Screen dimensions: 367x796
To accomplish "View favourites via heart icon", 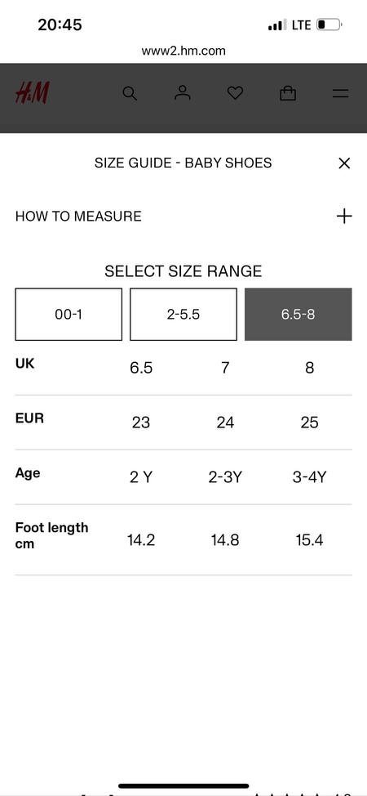I will tap(235, 93).
